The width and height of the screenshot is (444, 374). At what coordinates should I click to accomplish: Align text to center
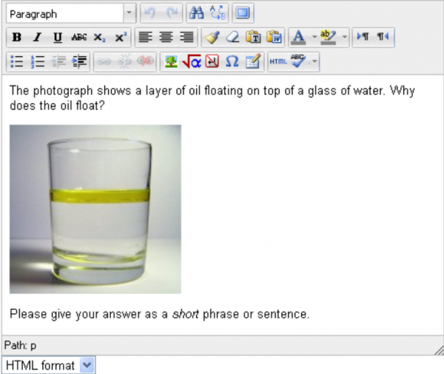[166, 37]
